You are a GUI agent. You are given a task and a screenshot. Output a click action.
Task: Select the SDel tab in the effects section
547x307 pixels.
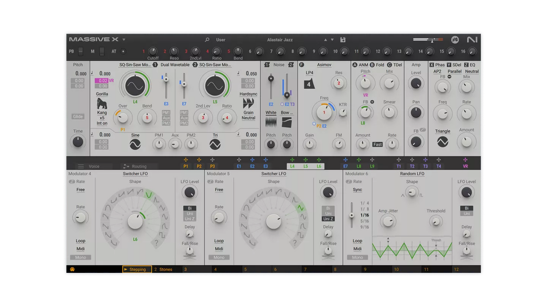pyautogui.click(x=456, y=64)
